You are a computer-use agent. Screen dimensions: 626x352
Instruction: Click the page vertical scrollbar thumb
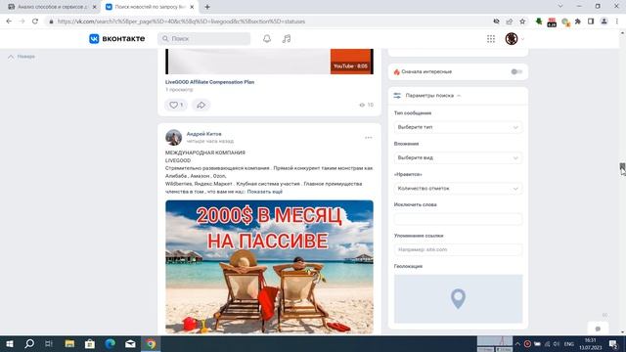[x=622, y=167]
